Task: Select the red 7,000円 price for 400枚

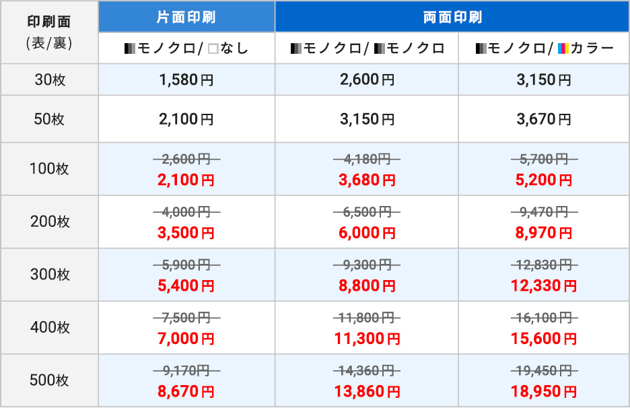Action: [186, 339]
